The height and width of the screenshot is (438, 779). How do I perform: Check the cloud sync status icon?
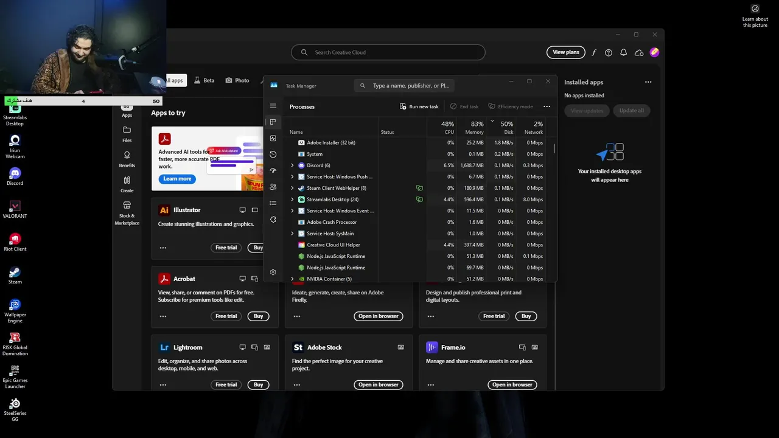click(x=639, y=52)
